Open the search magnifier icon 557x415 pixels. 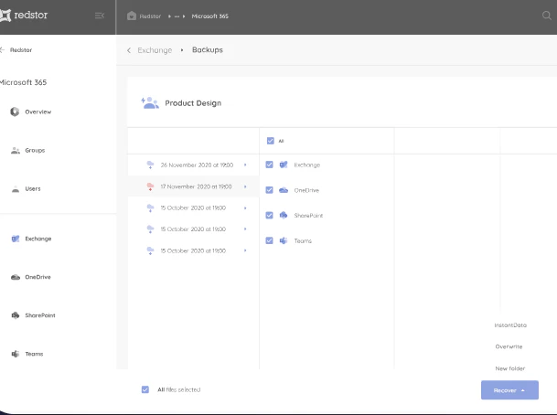(x=546, y=16)
